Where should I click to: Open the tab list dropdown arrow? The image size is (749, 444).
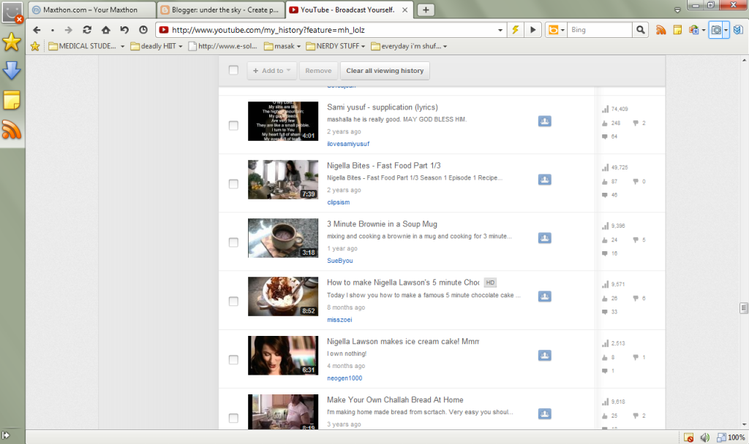coord(677,10)
